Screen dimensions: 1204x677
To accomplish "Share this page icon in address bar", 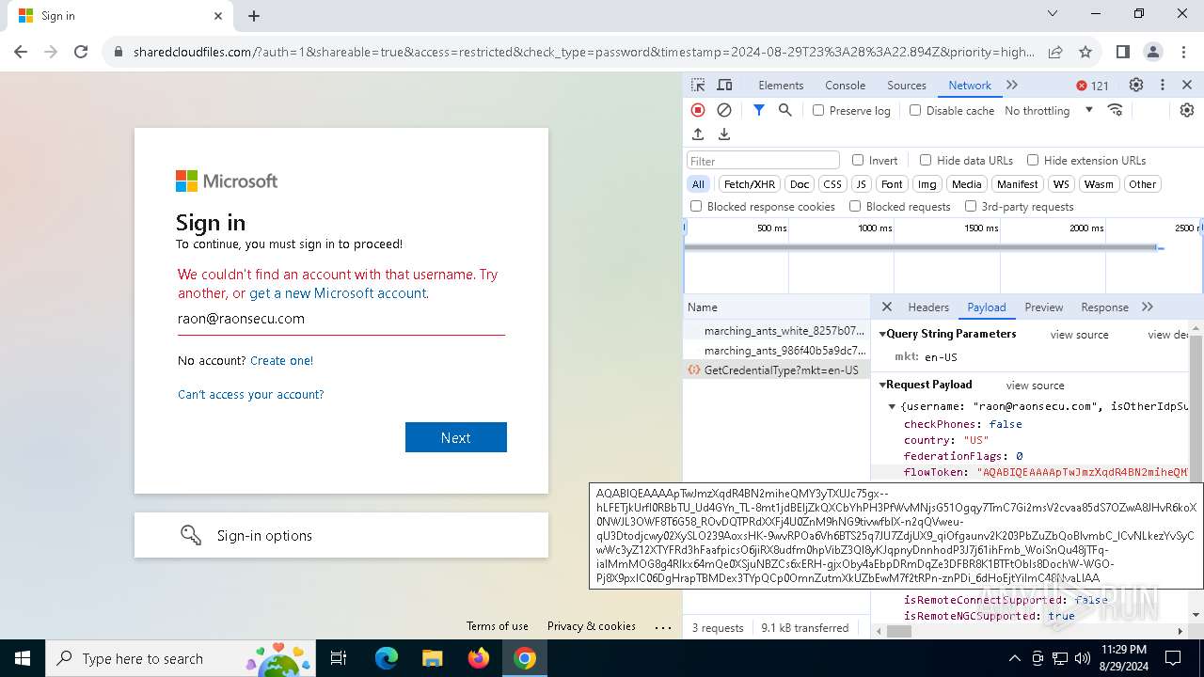I will click(1055, 52).
